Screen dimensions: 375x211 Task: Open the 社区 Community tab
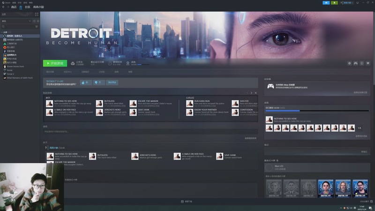click(28, 7)
